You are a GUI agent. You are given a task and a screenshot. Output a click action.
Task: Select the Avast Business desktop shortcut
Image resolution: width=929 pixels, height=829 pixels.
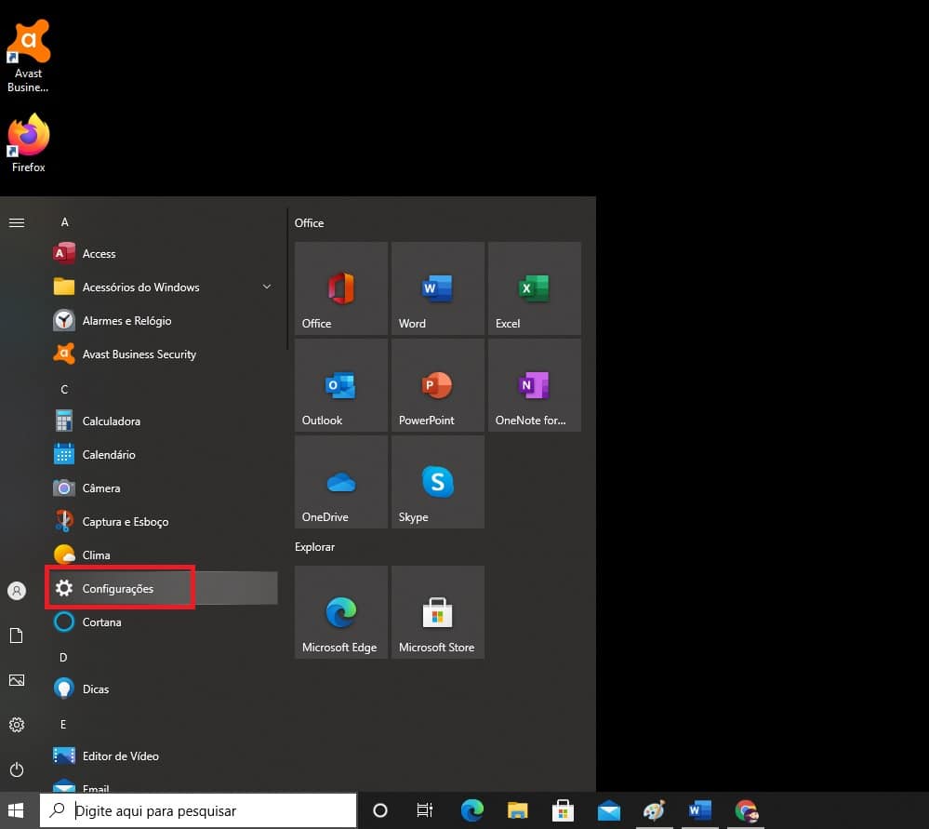pos(29,57)
